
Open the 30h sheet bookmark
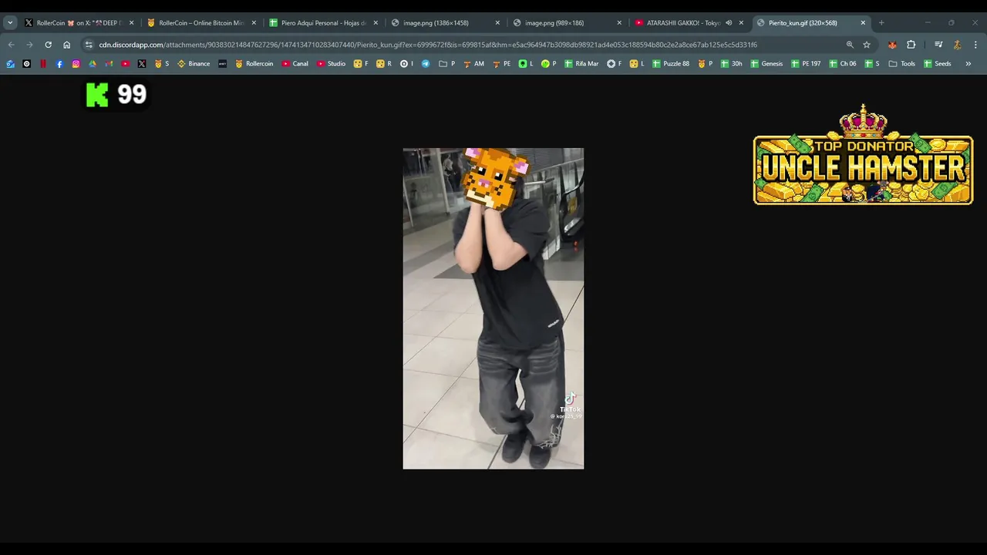731,64
